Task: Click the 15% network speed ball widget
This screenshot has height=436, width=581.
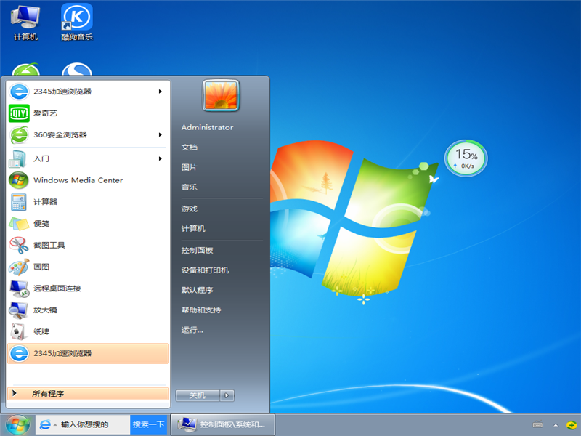Action: (x=466, y=158)
